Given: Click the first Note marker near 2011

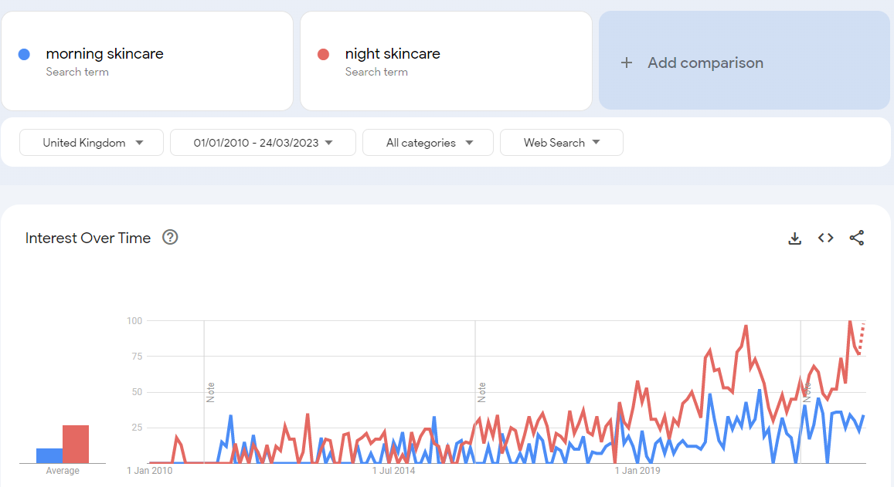Looking at the screenshot, I should click(x=210, y=392).
